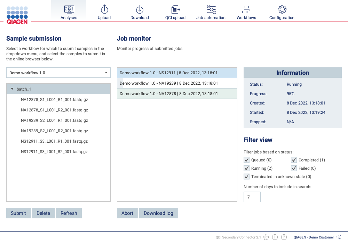Open the info icon near QDI Secondary Connector
Screen dimensions: 348x243
tap(275, 237)
